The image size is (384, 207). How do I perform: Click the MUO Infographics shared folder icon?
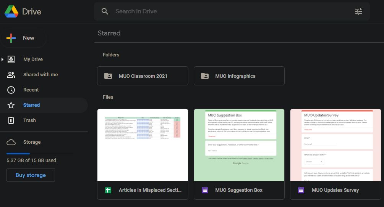tap(205, 76)
